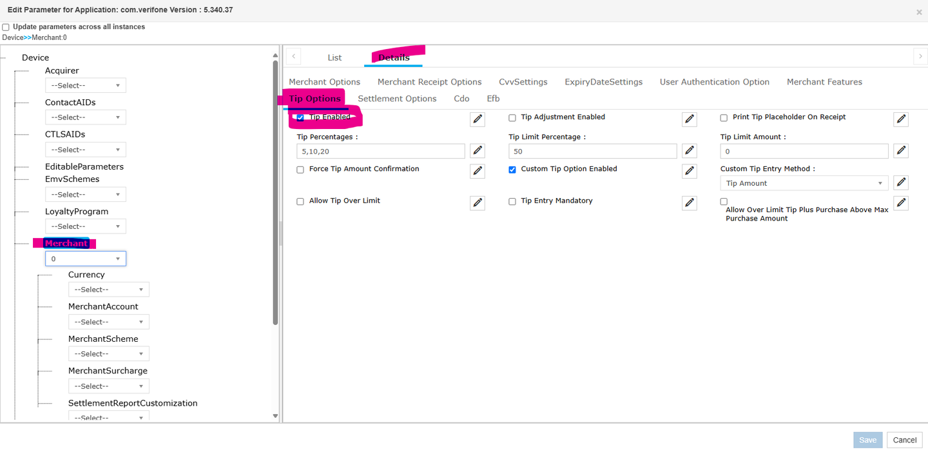Open the MerchantAccount select dropdown
The height and width of the screenshot is (454, 928).
pyautogui.click(x=109, y=322)
